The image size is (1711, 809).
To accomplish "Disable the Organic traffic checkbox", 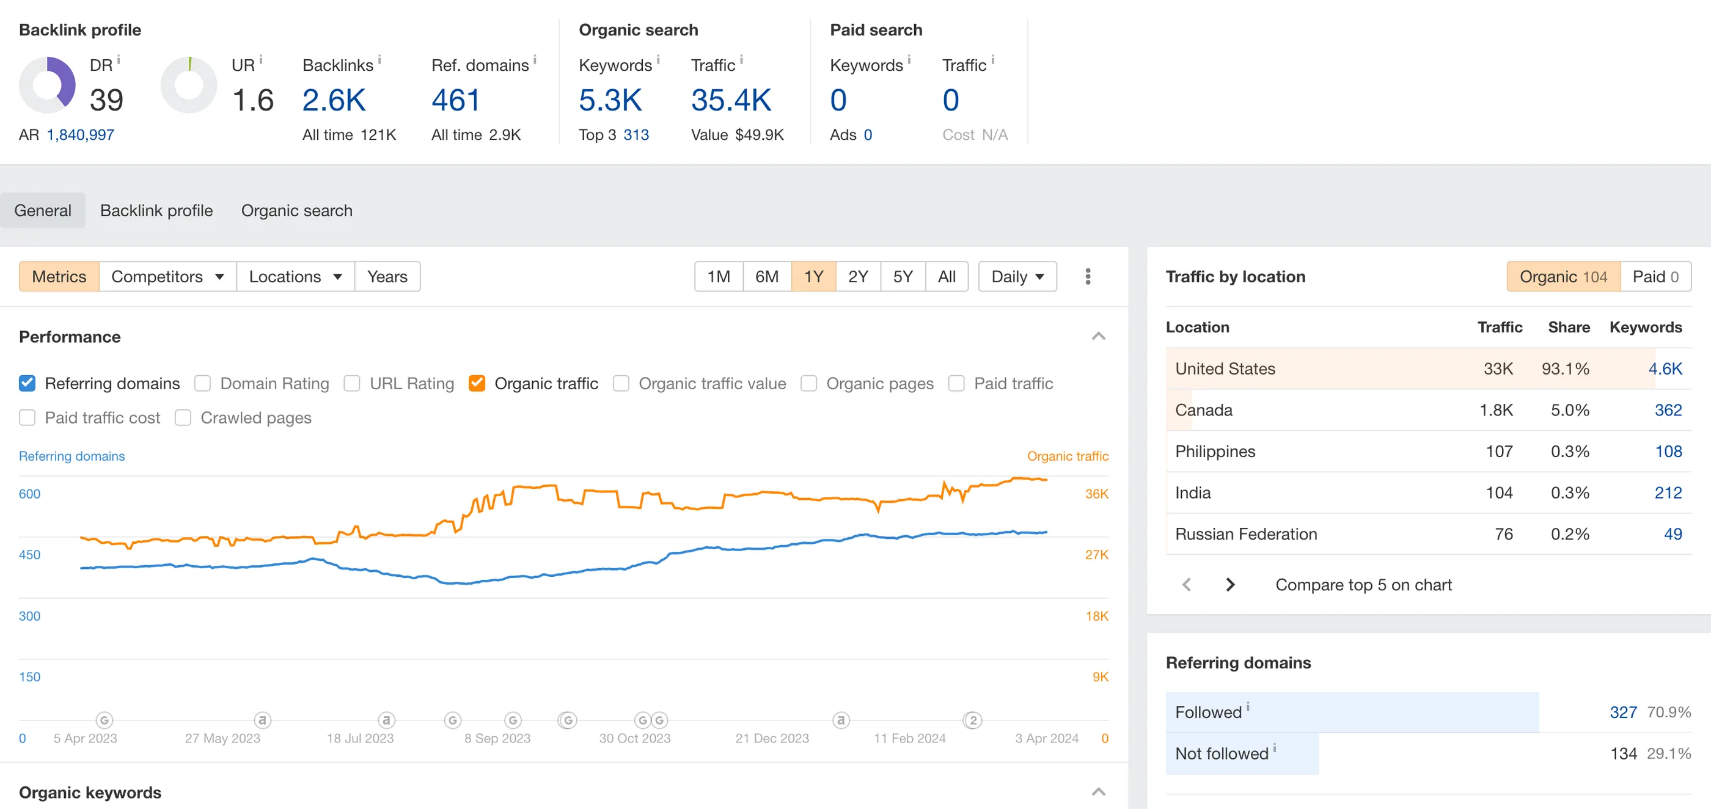I will (477, 383).
